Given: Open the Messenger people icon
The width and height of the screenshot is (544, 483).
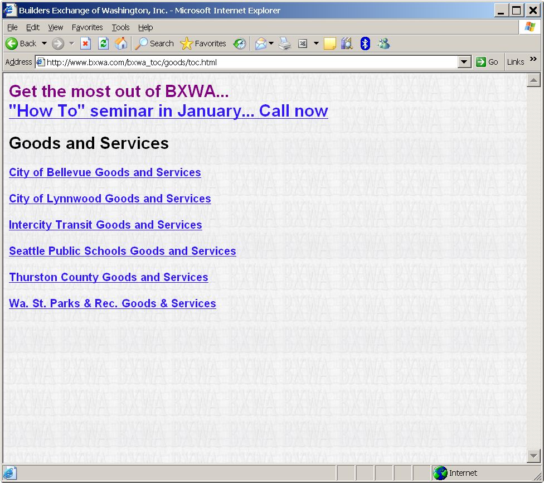Looking at the screenshot, I should tap(383, 44).
